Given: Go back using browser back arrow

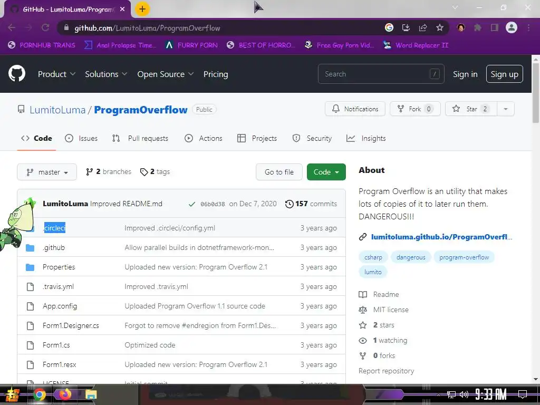Looking at the screenshot, I should point(12,27).
